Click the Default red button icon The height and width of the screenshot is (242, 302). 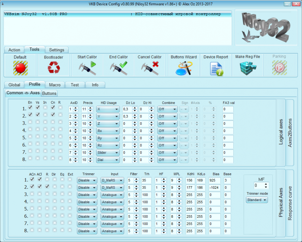coord(20,68)
